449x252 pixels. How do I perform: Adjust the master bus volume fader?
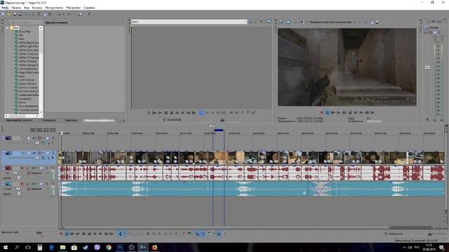[427, 68]
